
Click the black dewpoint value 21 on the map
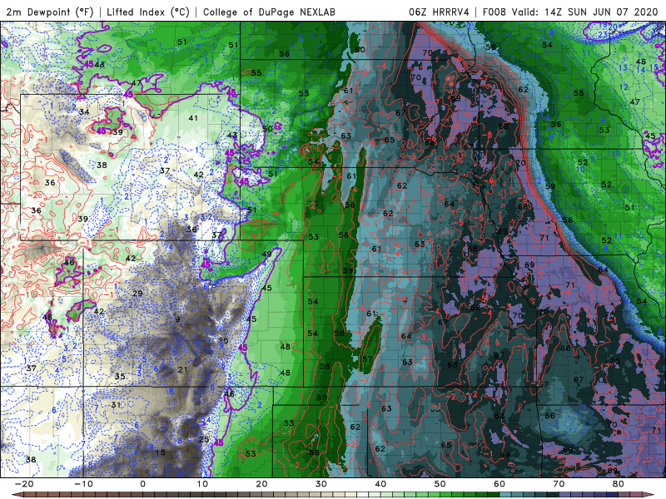[x=182, y=369]
